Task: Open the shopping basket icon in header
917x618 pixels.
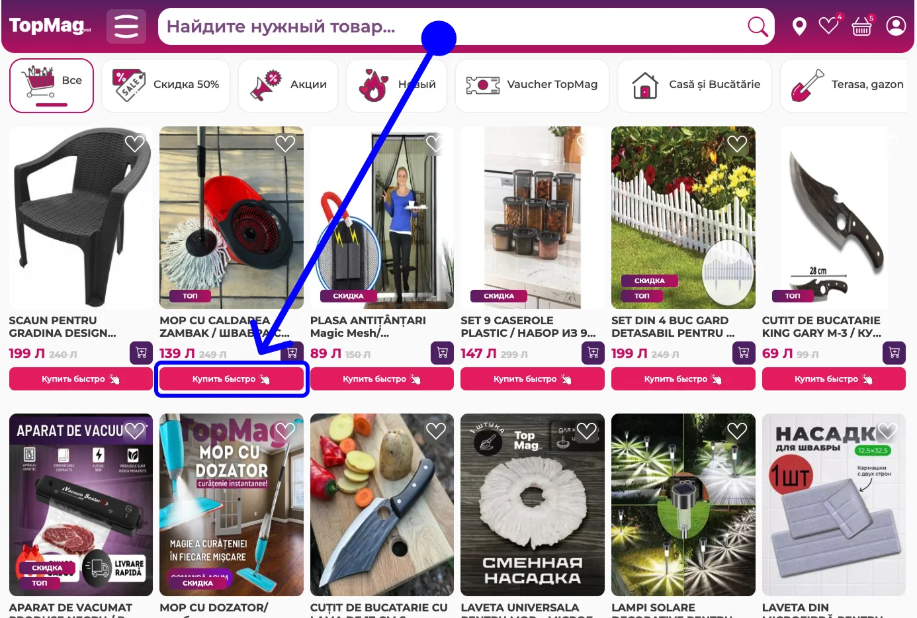Action: point(861,26)
